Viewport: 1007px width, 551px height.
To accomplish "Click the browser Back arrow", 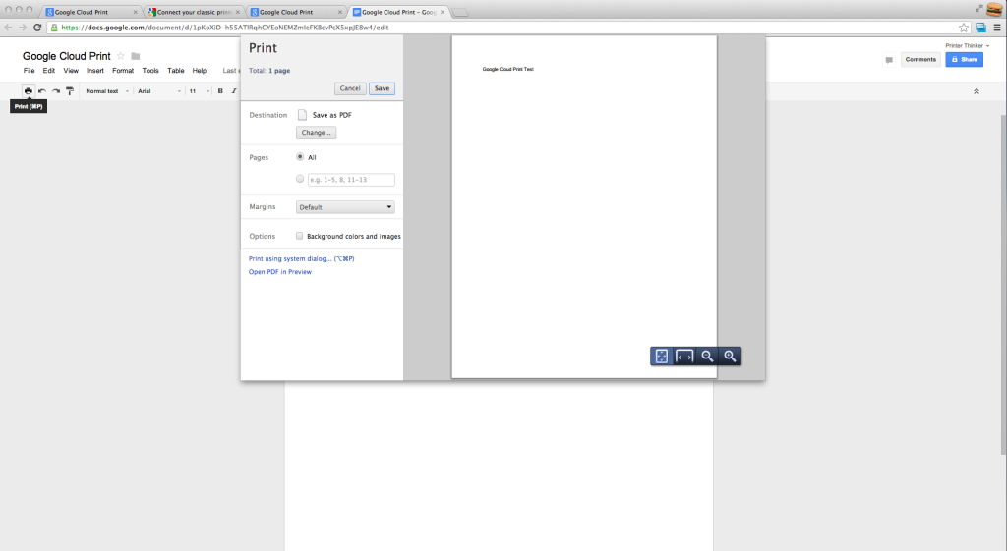I will click(8, 28).
